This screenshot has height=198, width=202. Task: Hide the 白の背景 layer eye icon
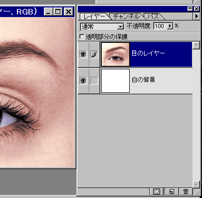83,81
